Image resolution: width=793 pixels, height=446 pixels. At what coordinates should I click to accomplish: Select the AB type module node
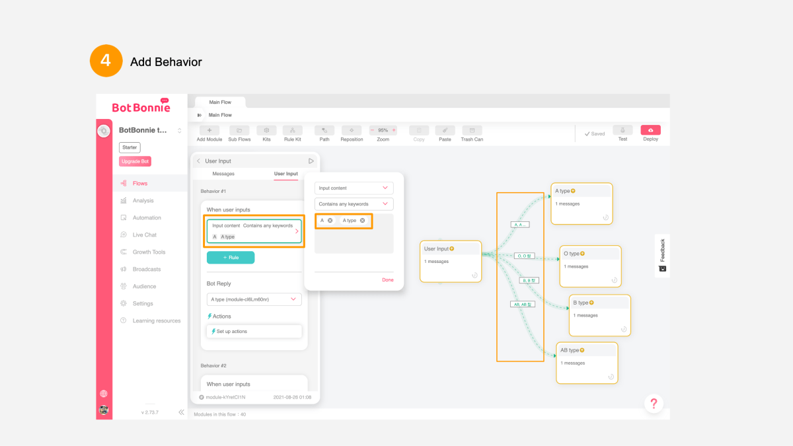tap(587, 363)
